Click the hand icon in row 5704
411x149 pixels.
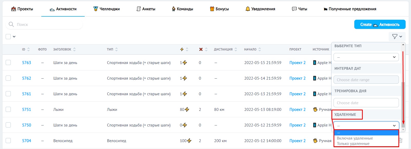pos(315,141)
